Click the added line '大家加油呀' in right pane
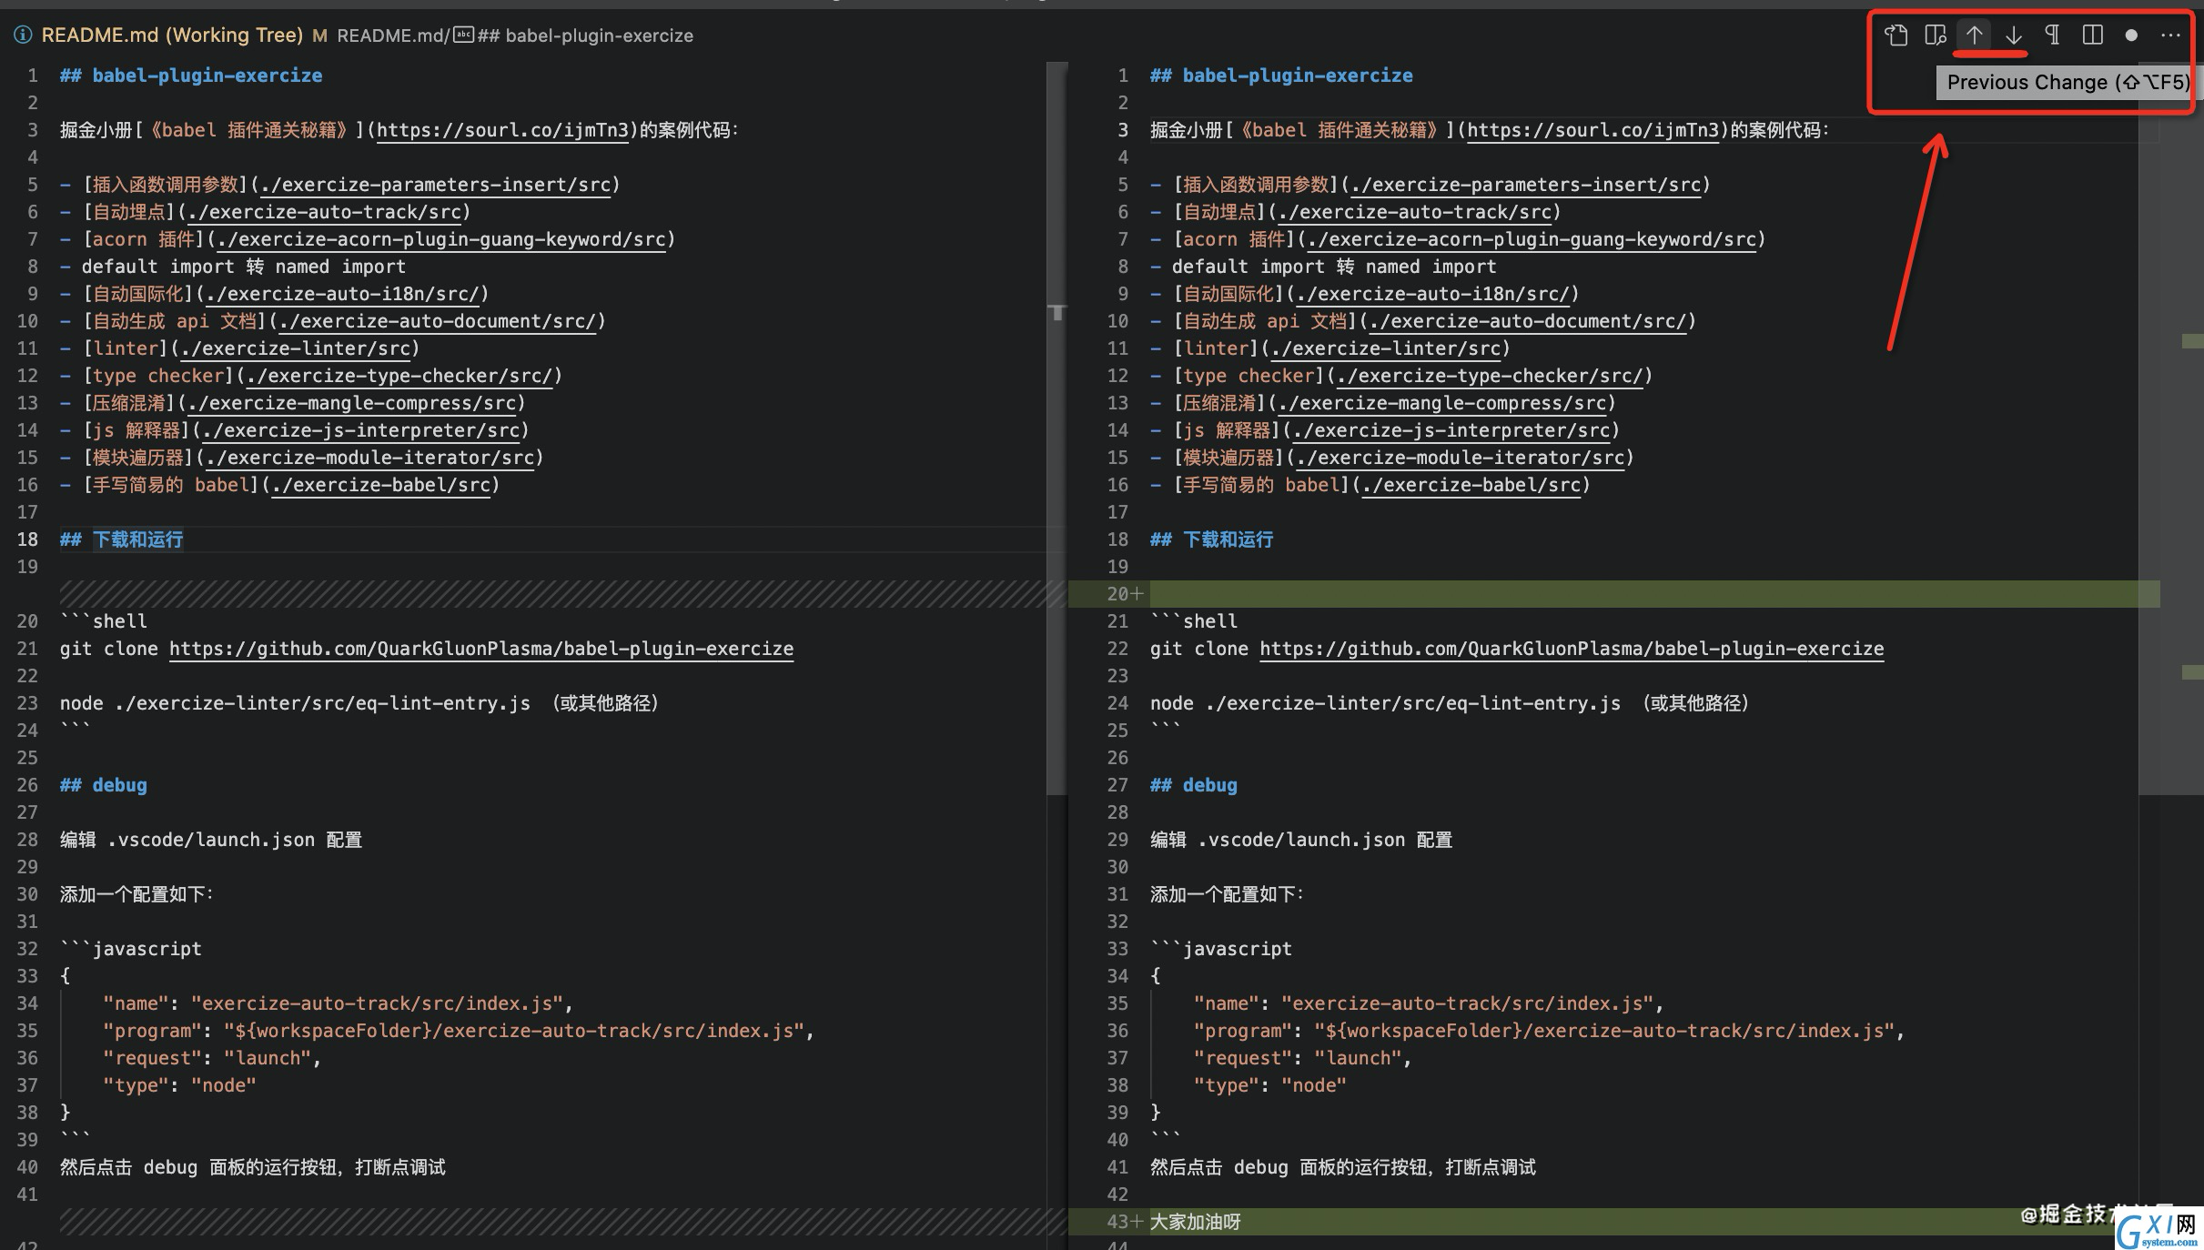 [1196, 1222]
